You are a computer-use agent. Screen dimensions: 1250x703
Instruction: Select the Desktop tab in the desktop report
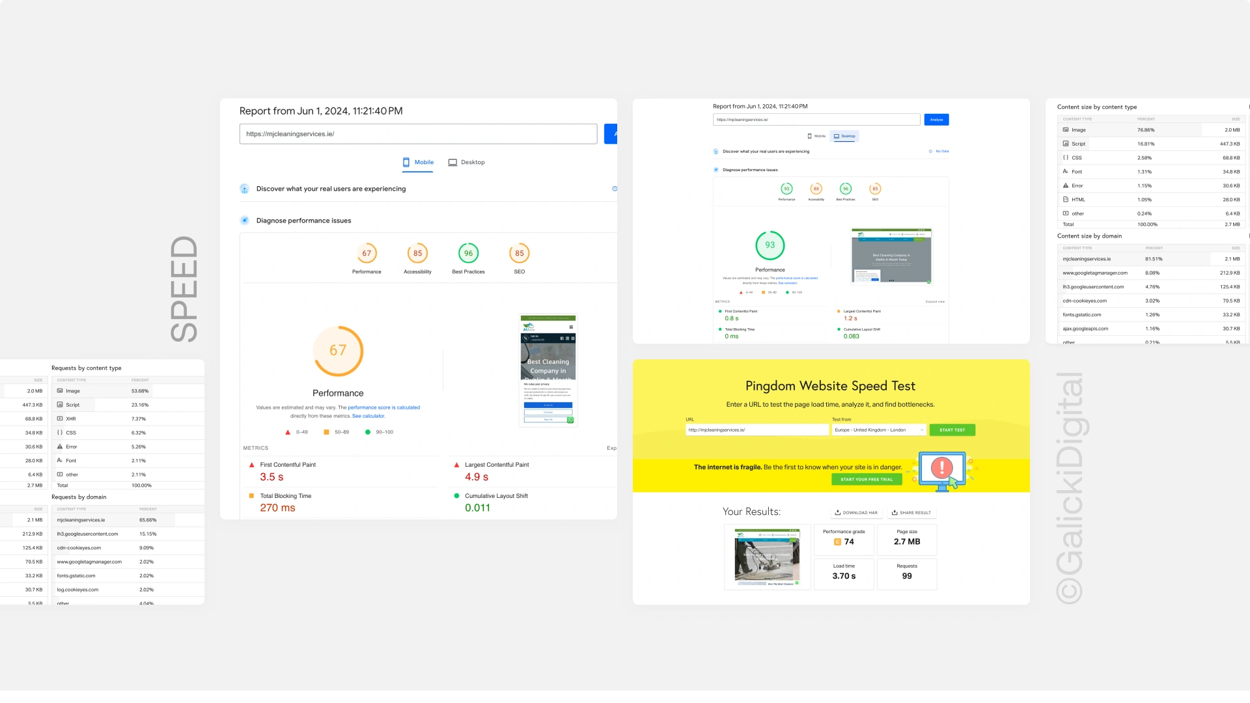pyautogui.click(x=845, y=136)
